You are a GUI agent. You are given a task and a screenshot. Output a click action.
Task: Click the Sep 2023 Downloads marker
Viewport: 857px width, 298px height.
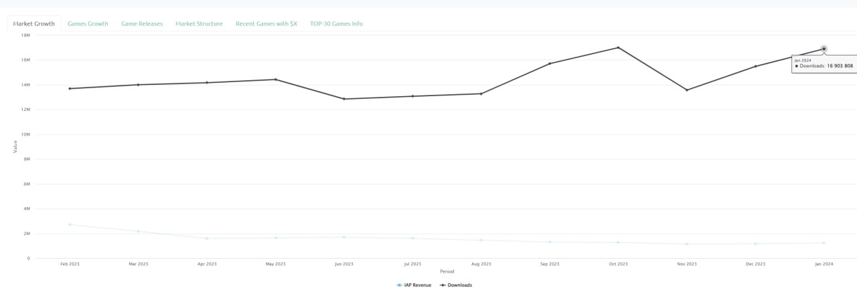click(550, 63)
